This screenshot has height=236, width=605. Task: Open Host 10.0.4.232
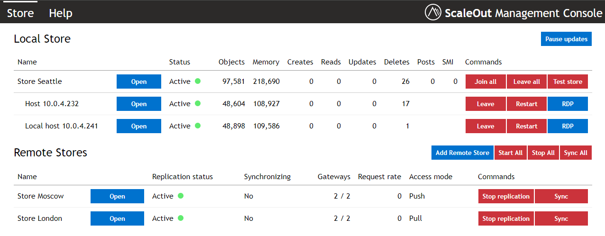(139, 104)
